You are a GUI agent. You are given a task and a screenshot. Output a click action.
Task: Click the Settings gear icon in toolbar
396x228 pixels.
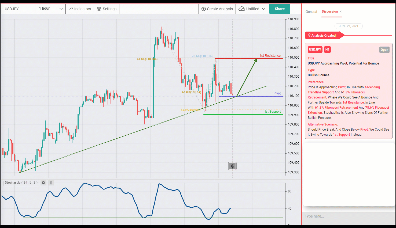(x=99, y=9)
